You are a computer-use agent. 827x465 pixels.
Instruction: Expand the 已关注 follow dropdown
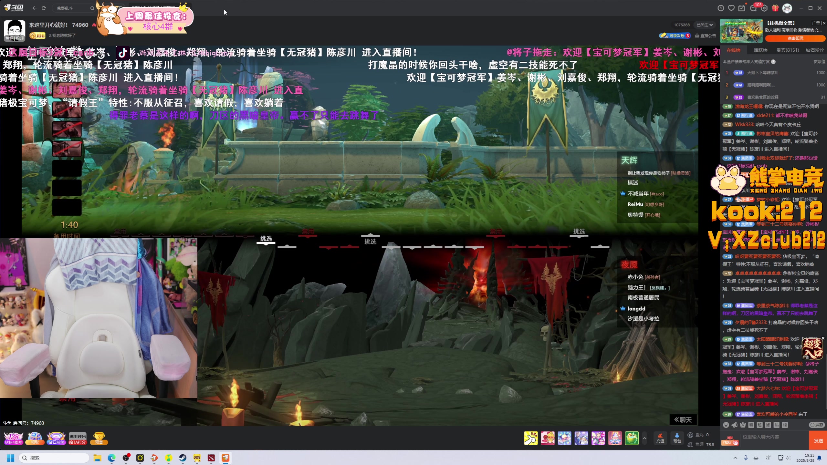click(x=705, y=25)
